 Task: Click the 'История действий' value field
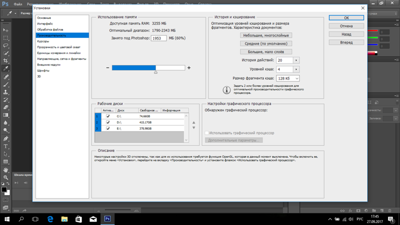[284, 60]
